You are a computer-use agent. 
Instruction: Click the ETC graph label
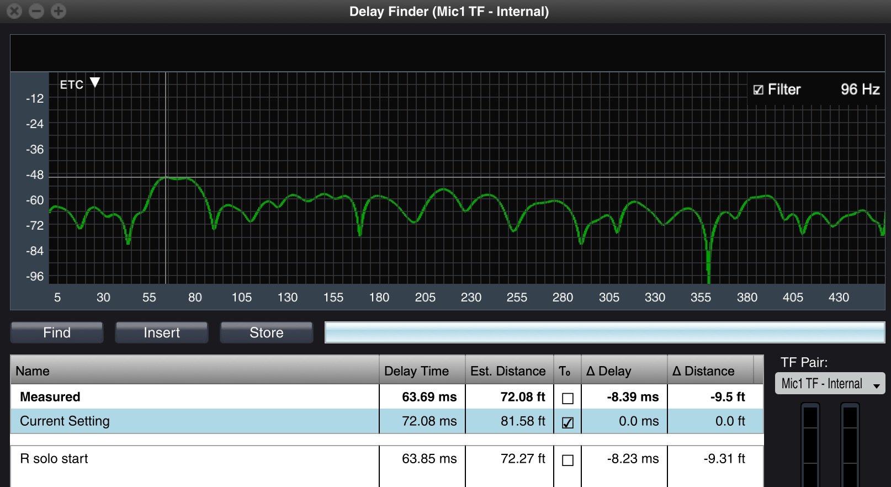(71, 84)
